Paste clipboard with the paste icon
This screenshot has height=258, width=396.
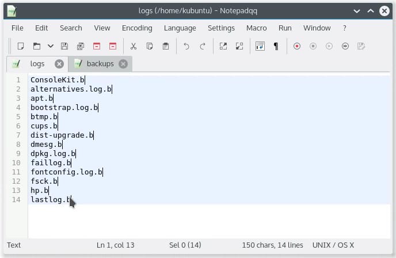[166, 46]
